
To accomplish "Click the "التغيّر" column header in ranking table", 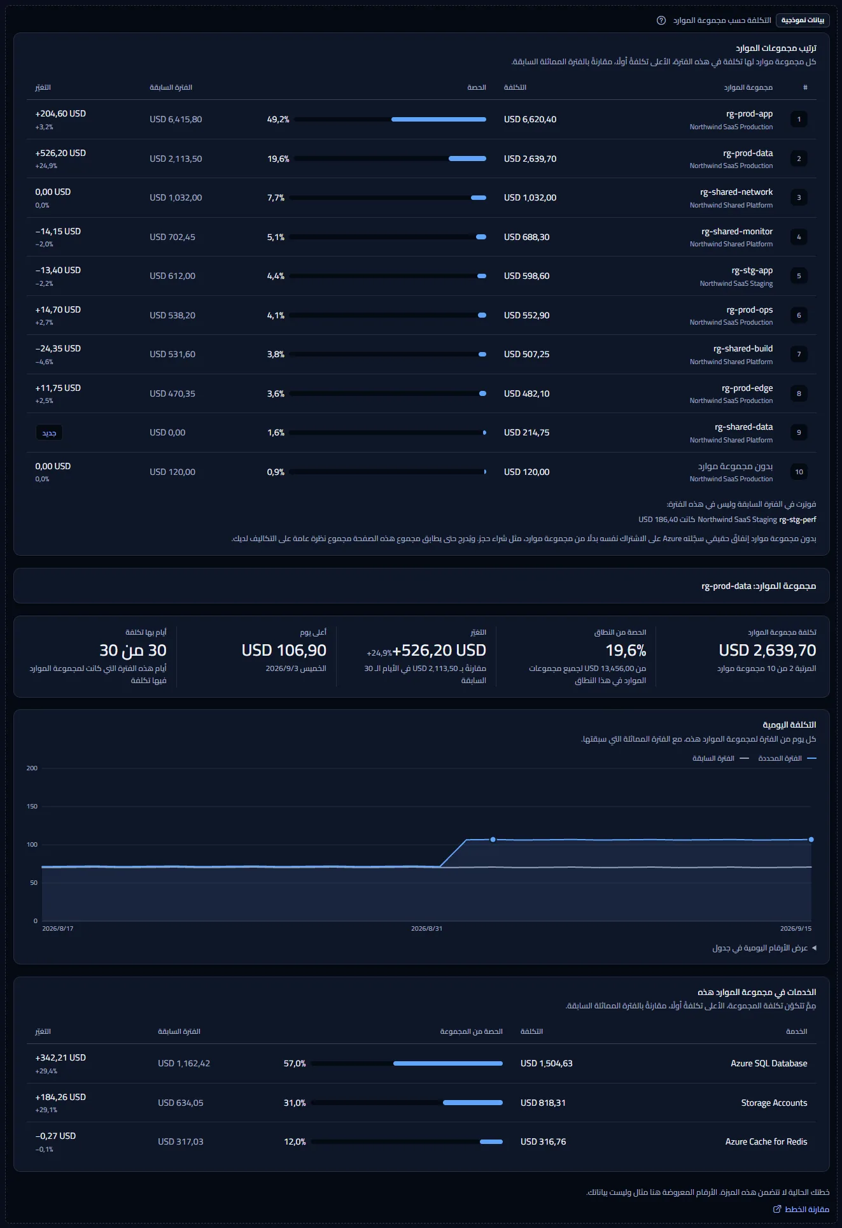I will (x=43, y=87).
